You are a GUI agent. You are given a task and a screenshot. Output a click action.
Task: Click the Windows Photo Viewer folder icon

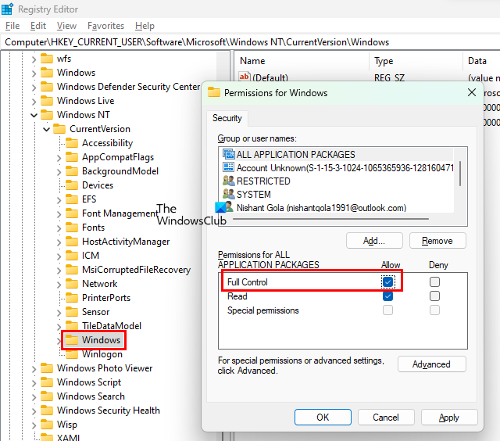47,368
